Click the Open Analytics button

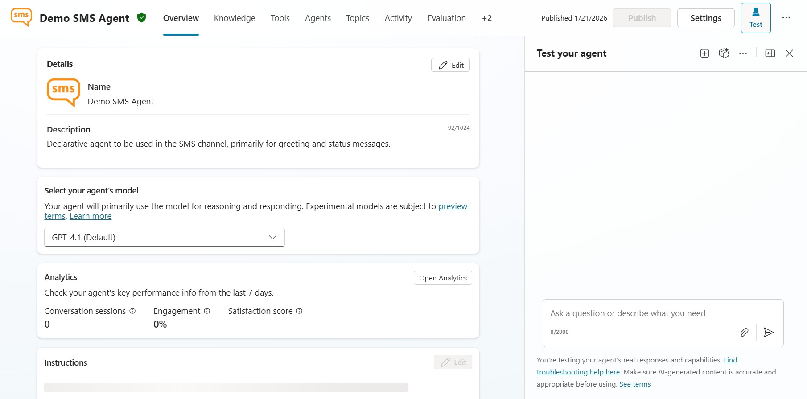coord(442,278)
